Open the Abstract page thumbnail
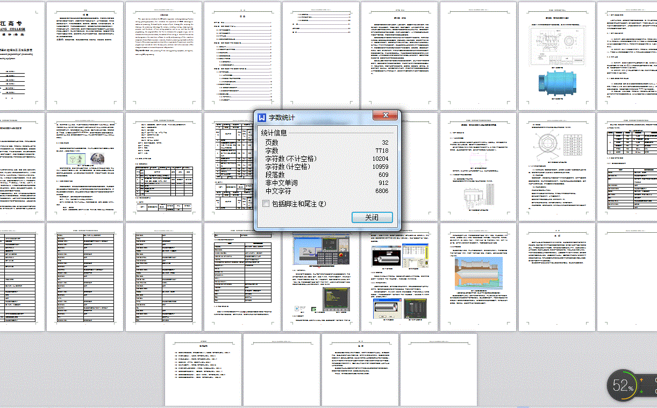This screenshot has height=408, width=657. 164,56
